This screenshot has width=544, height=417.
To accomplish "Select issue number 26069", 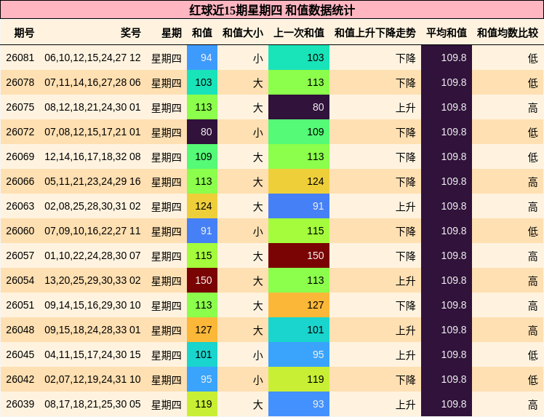I will 20,156.
